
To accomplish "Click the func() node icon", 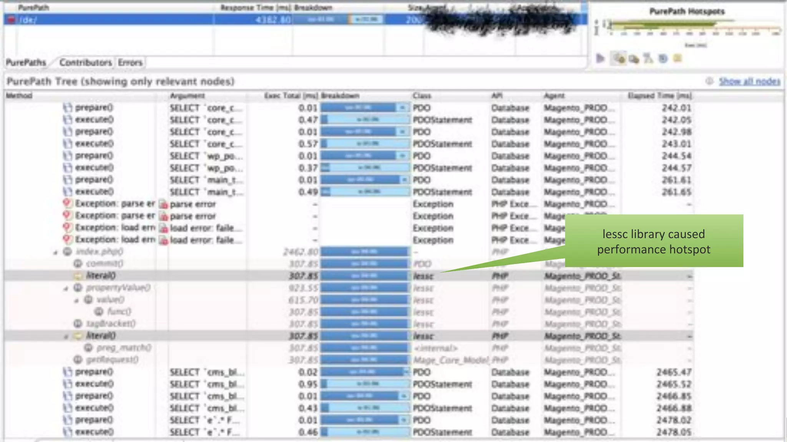I will click(99, 312).
